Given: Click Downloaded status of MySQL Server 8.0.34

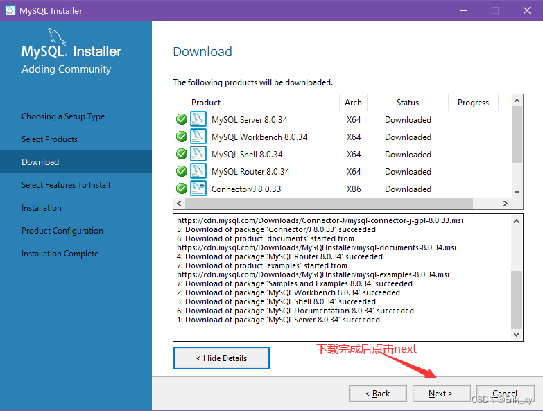Looking at the screenshot, I should [x=408, y=120].
